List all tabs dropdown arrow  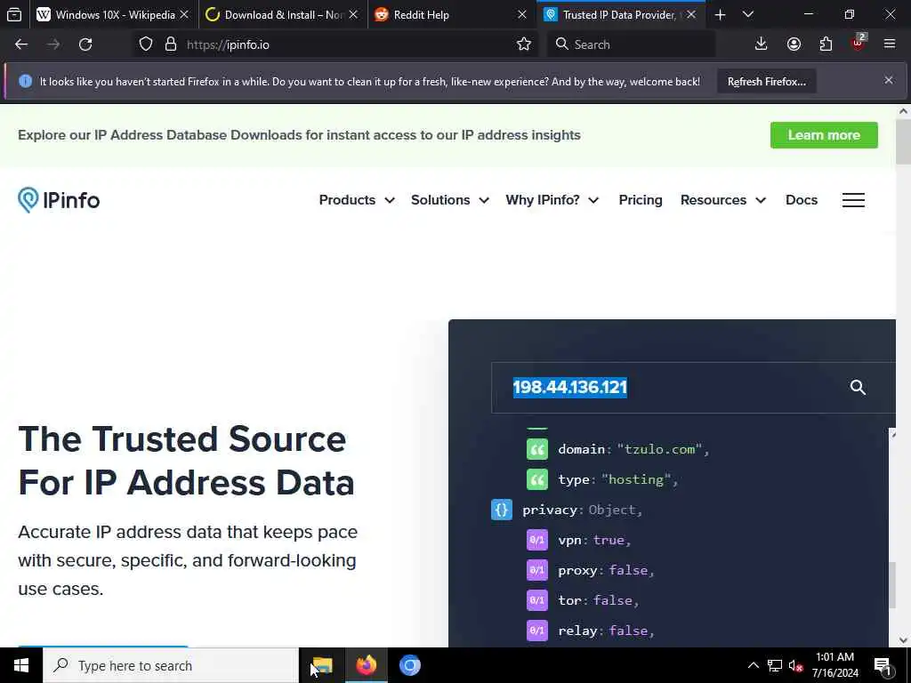748,14
